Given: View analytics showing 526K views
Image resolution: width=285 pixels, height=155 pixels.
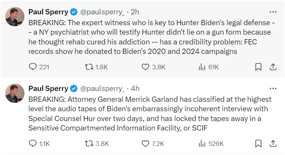Looking at the screenshot, I should pos(202,143).
